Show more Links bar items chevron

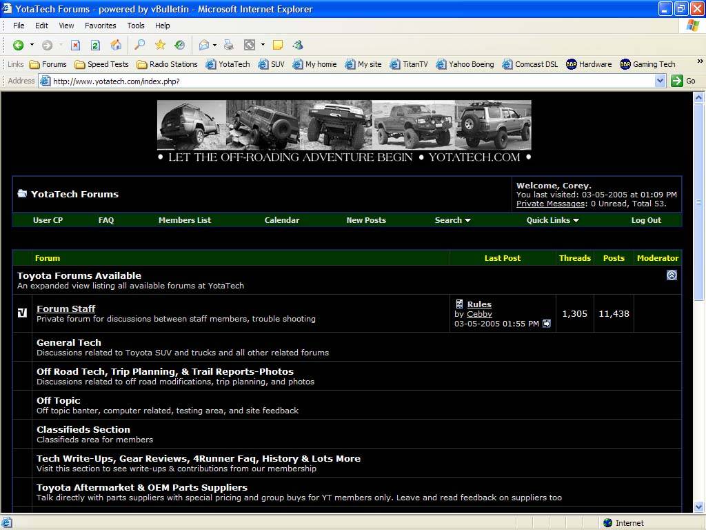[700, 61]
